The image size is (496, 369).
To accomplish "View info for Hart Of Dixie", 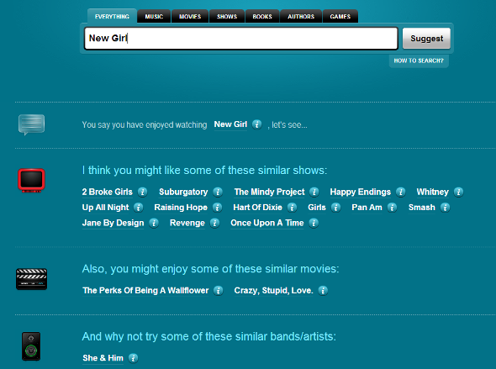I will pos(292,208).
